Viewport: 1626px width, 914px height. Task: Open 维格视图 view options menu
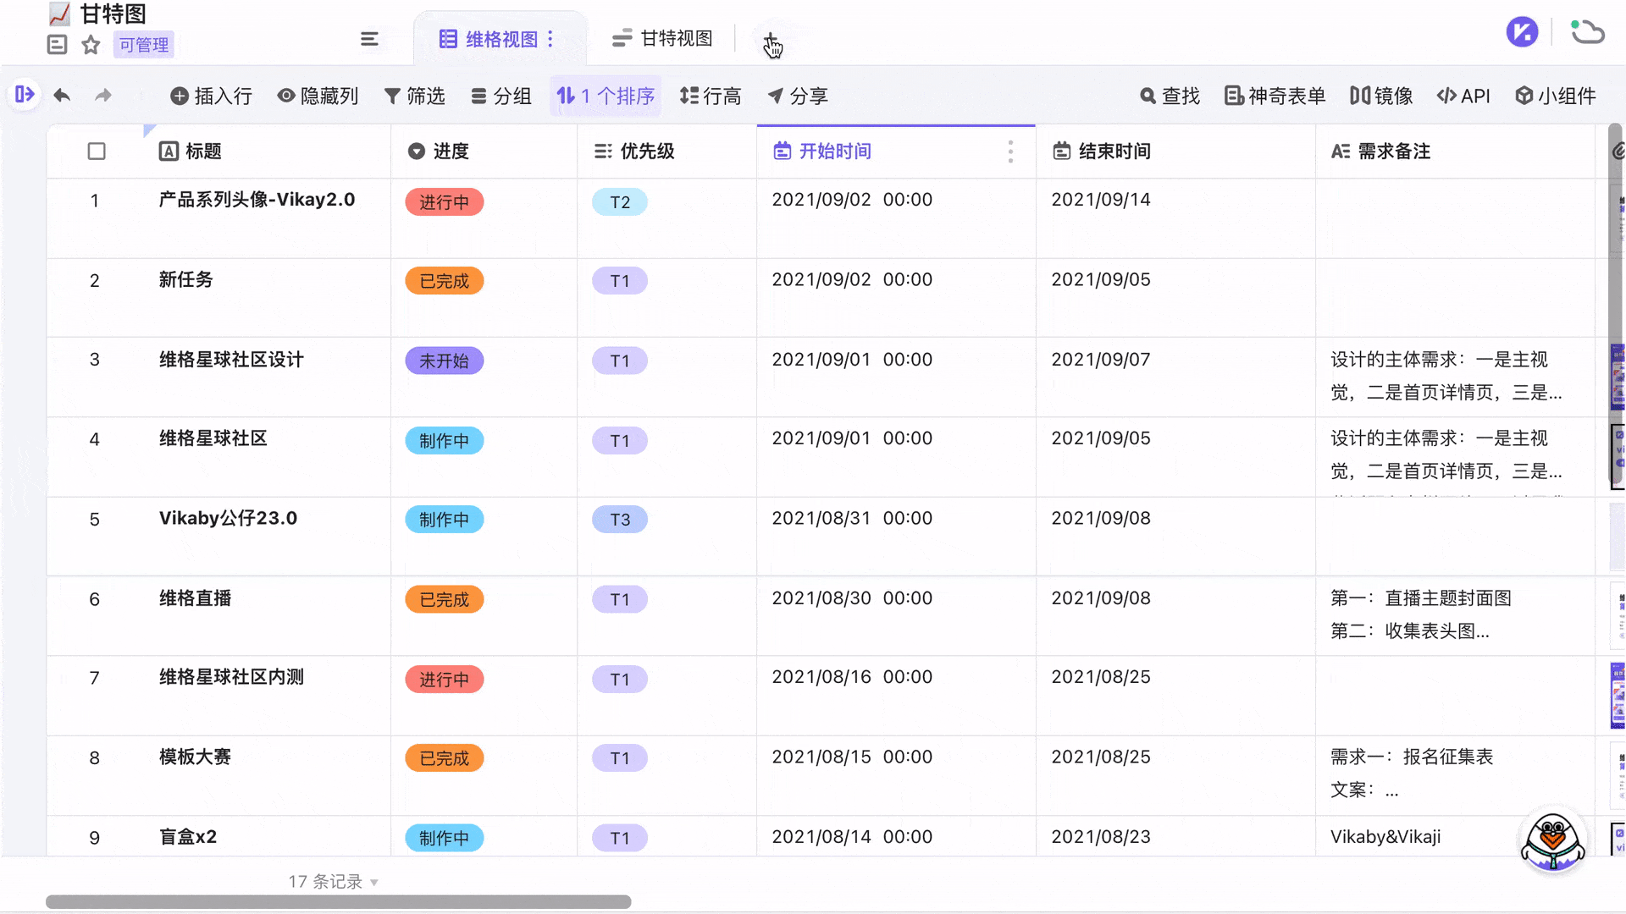coord(550,38)
